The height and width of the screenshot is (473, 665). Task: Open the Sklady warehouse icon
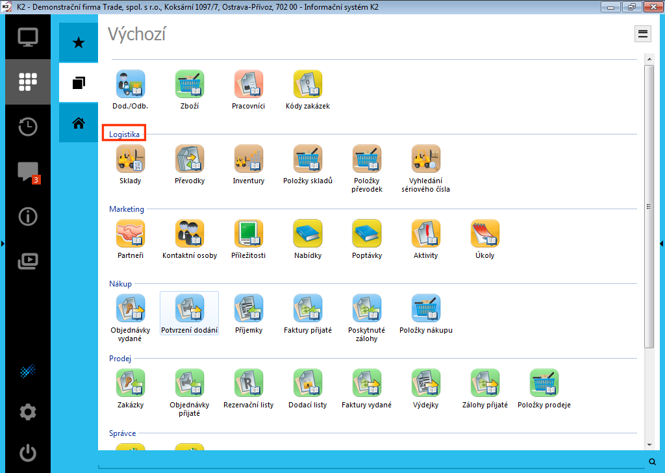tap(130, 159)
